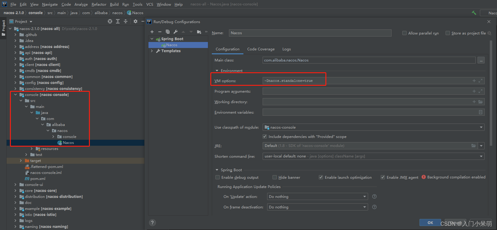Click the build hammer icon

coord(474,13)
